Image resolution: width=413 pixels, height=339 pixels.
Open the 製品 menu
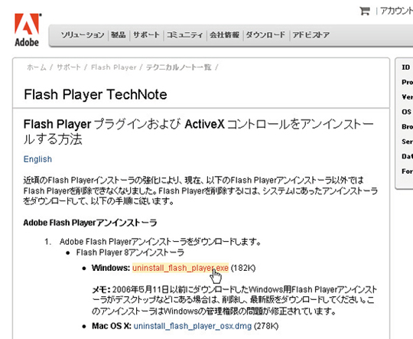119,35
